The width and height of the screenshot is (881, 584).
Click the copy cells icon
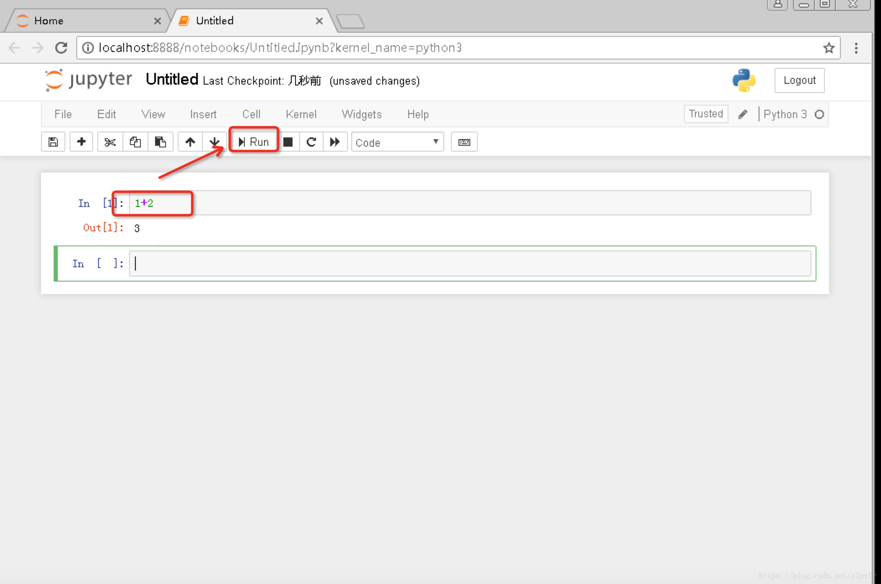pyautogui.click(x=135, y=142)
